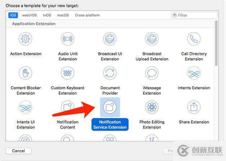Choose the Photo Editing Extension flower icon
The width and height of the screenshot is (226, 161).
[152, 107]
